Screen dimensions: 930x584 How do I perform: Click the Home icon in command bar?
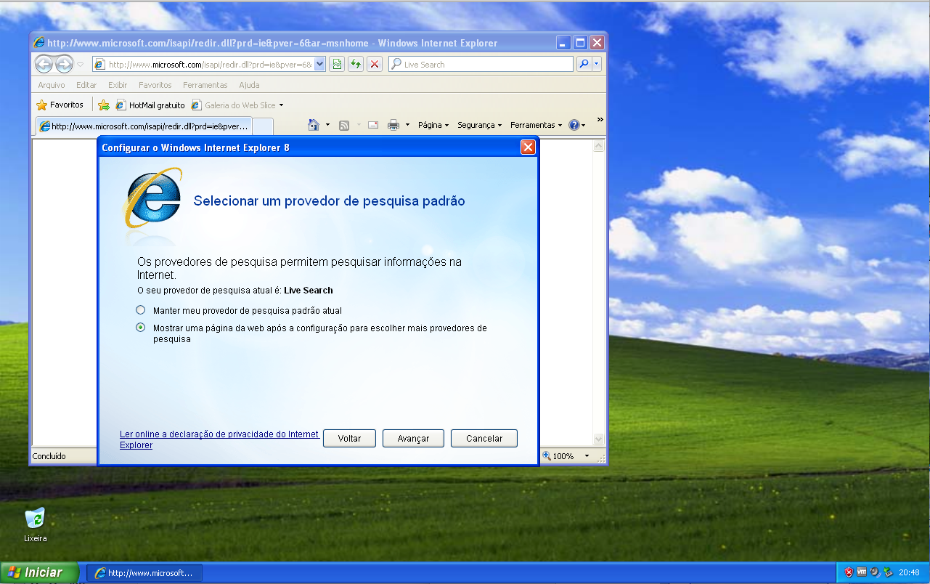pos(314,125)
